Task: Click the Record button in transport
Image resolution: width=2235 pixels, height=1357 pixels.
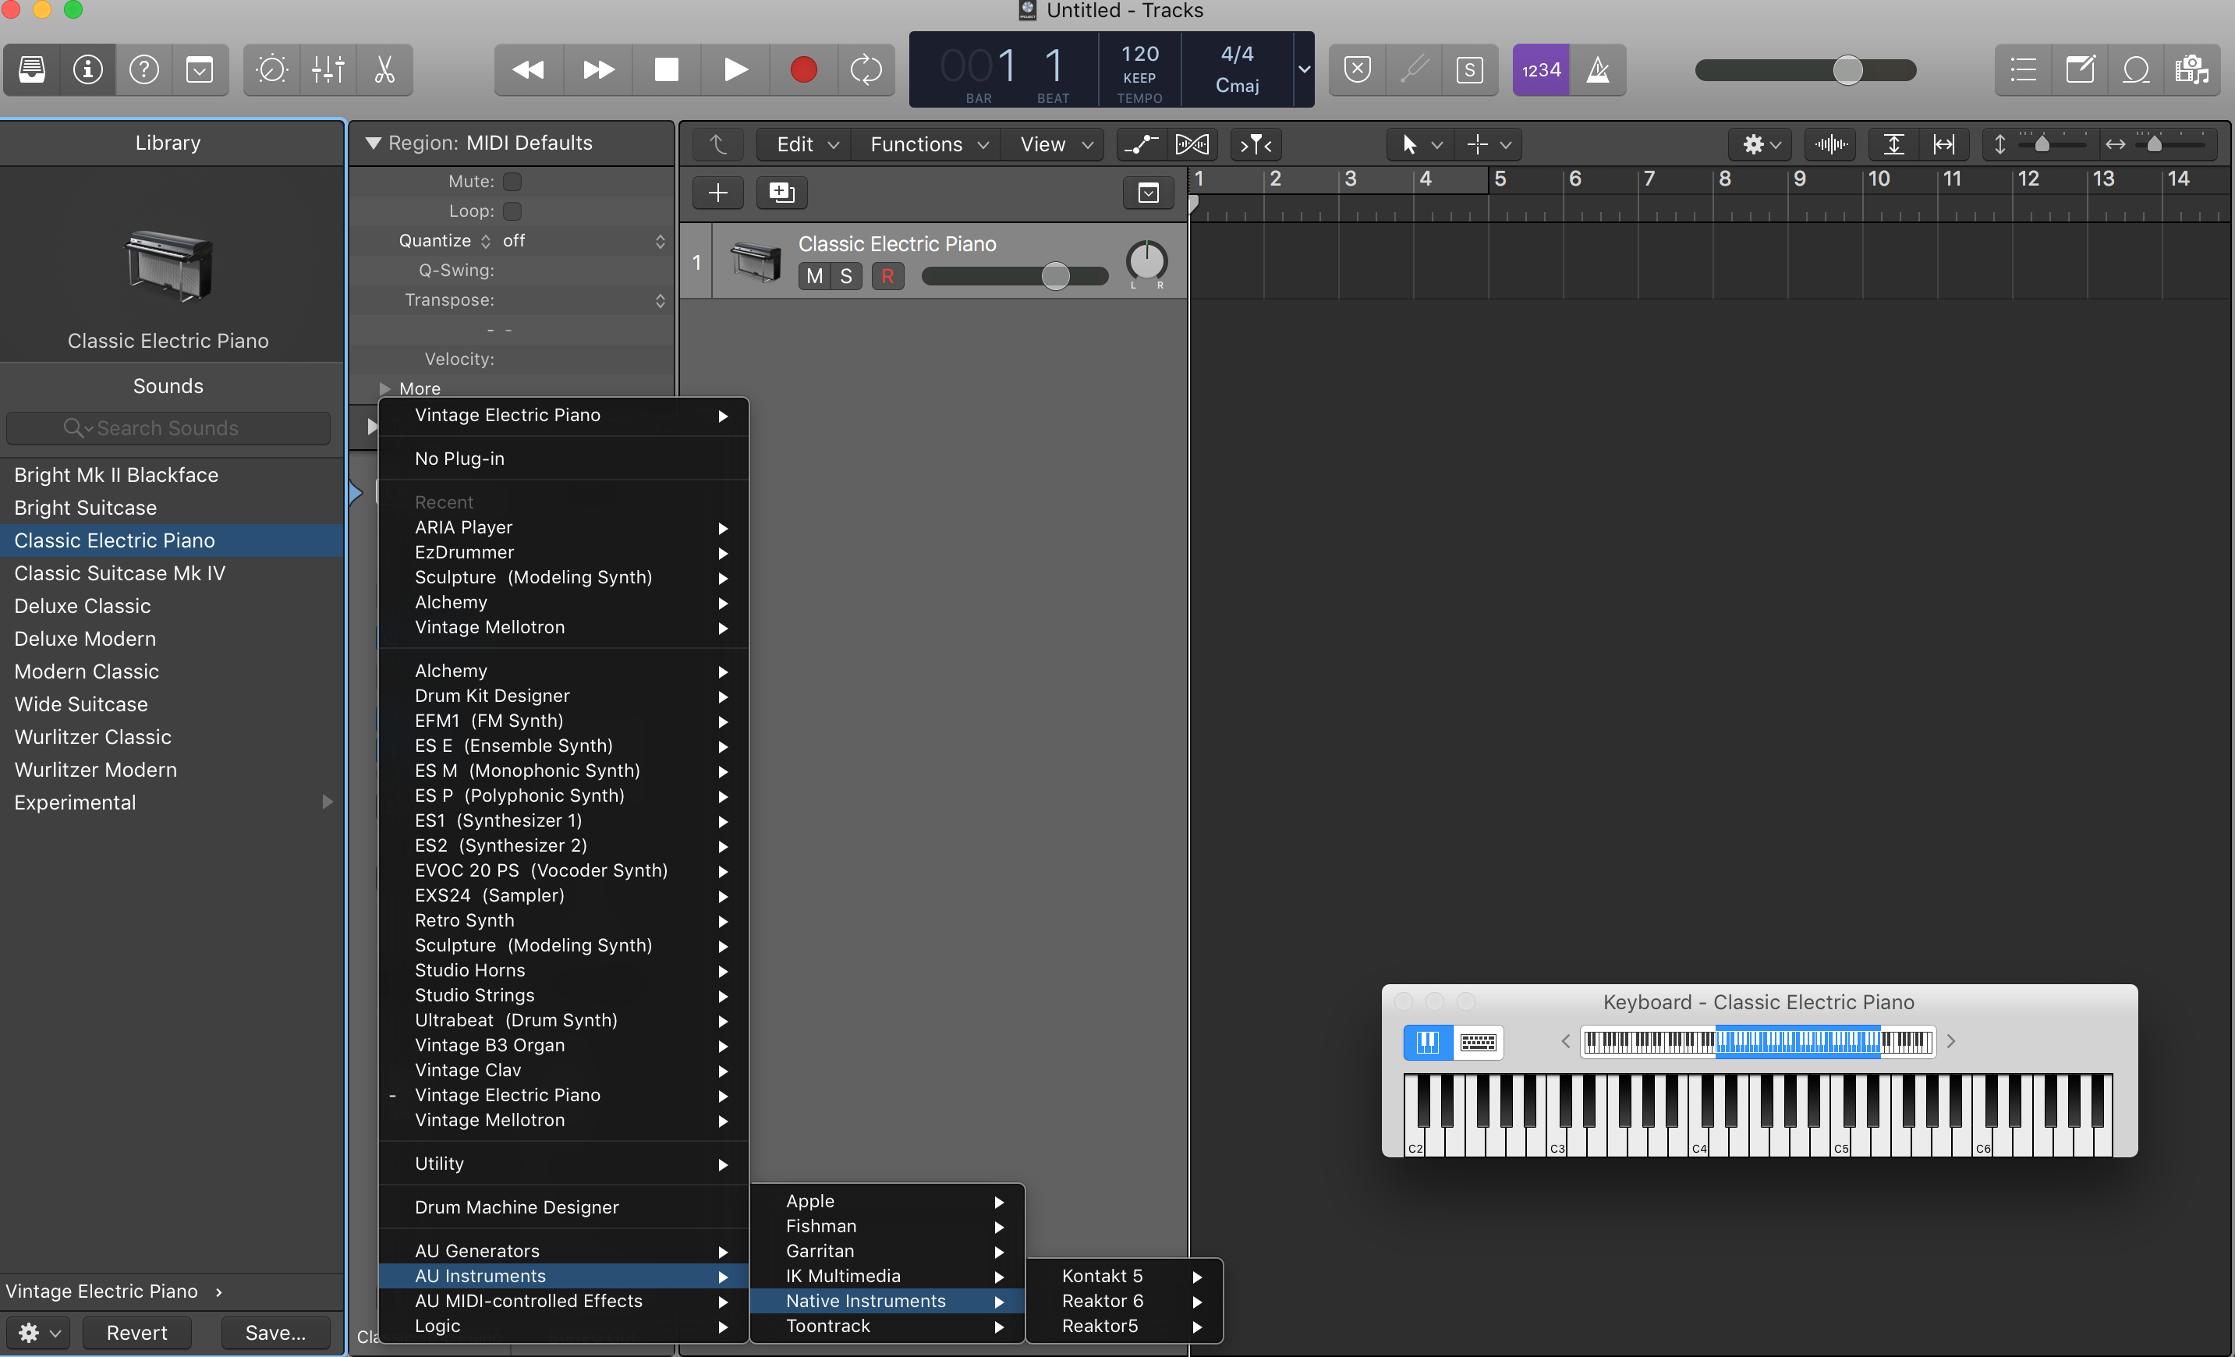Action: 802,70
